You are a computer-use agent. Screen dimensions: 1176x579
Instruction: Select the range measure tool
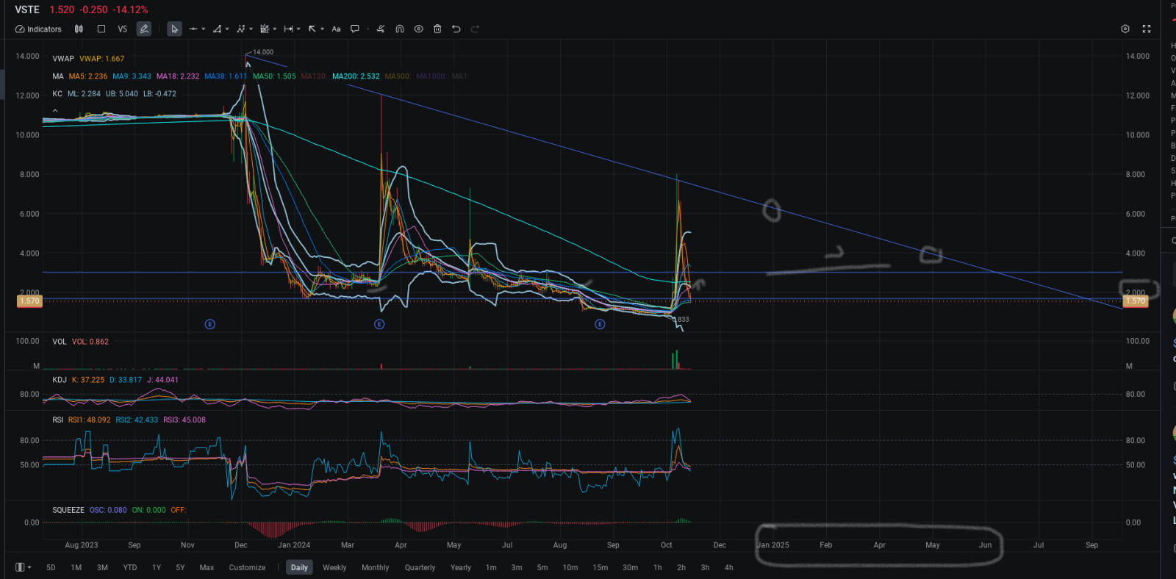click(288, 29)
